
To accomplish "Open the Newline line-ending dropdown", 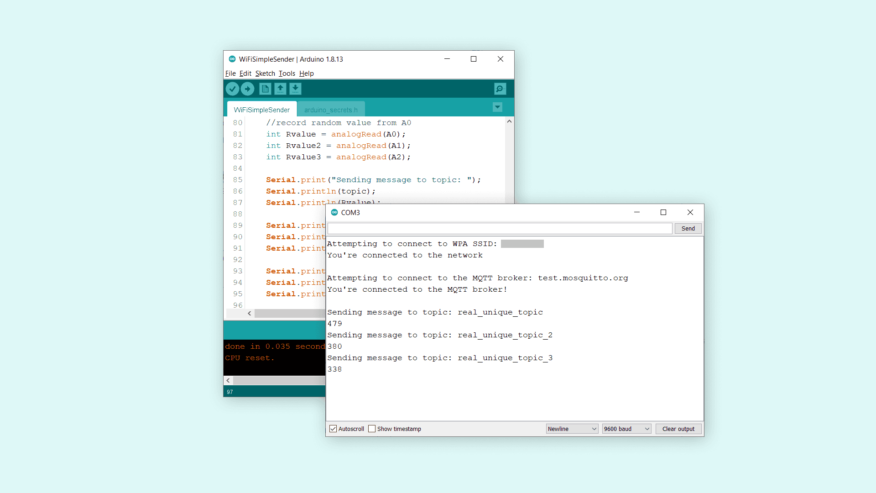I will pyautogui.click(x=572, y=429).
